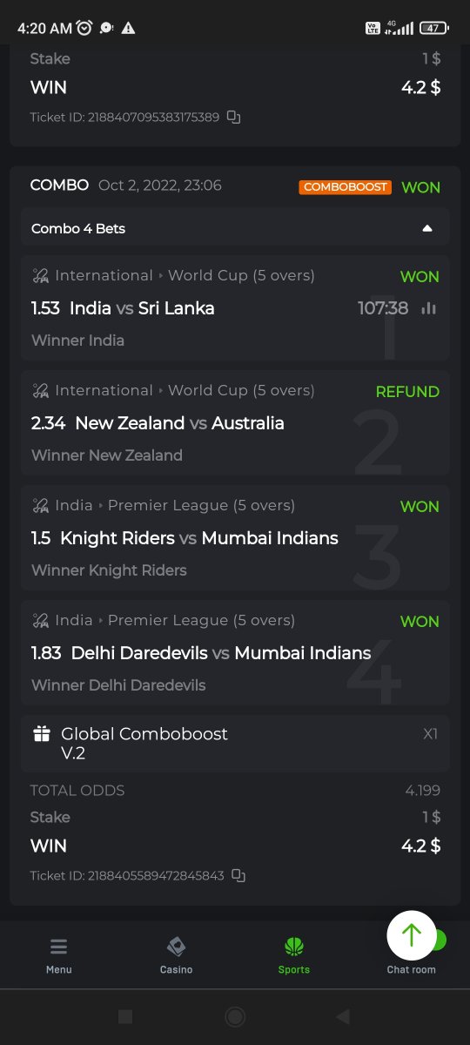The height and width of the screenshot is (1045, 470).
Task: Tap the Android home circle button
Action: 234,1016
